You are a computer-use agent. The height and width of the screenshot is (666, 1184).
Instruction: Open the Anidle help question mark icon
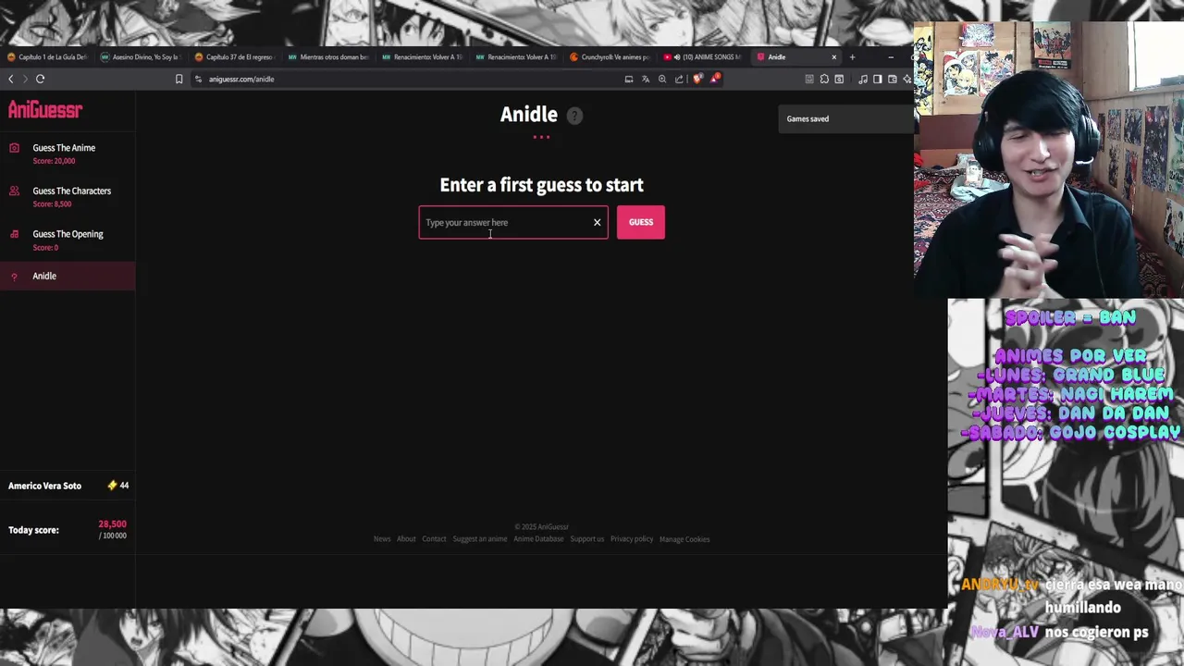tap(574, 116)
